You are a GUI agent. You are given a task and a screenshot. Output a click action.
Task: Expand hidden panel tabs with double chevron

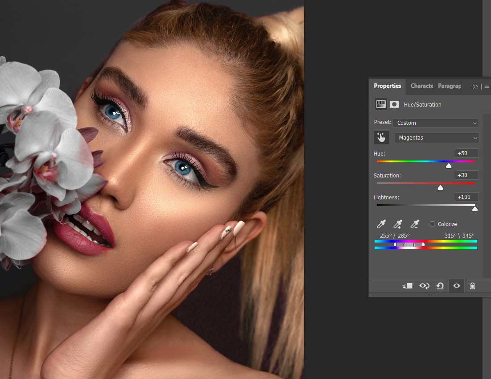[475, 87]
